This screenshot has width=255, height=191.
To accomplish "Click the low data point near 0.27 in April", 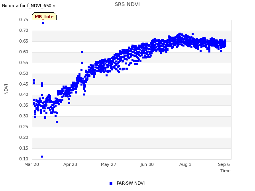I will click(x=57, y=122).
